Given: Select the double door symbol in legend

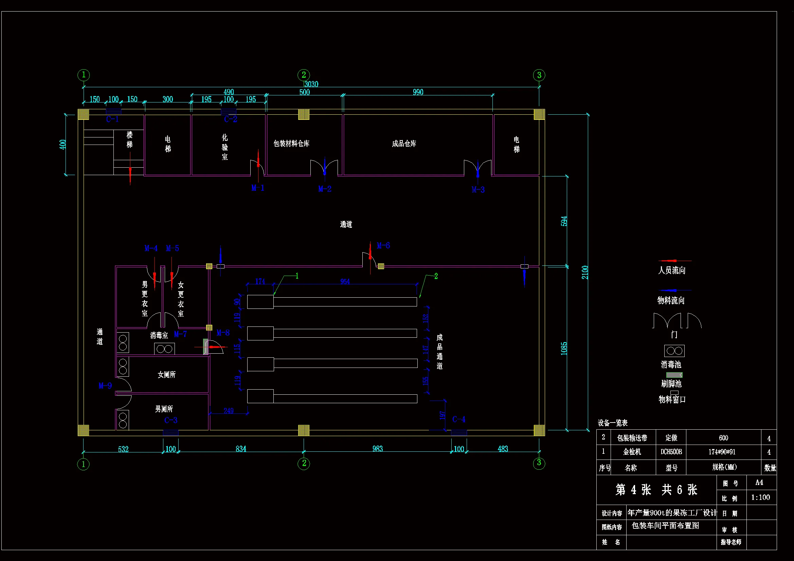Looking at the screenshot, I should pyautogui.click(x=667, y=320).
